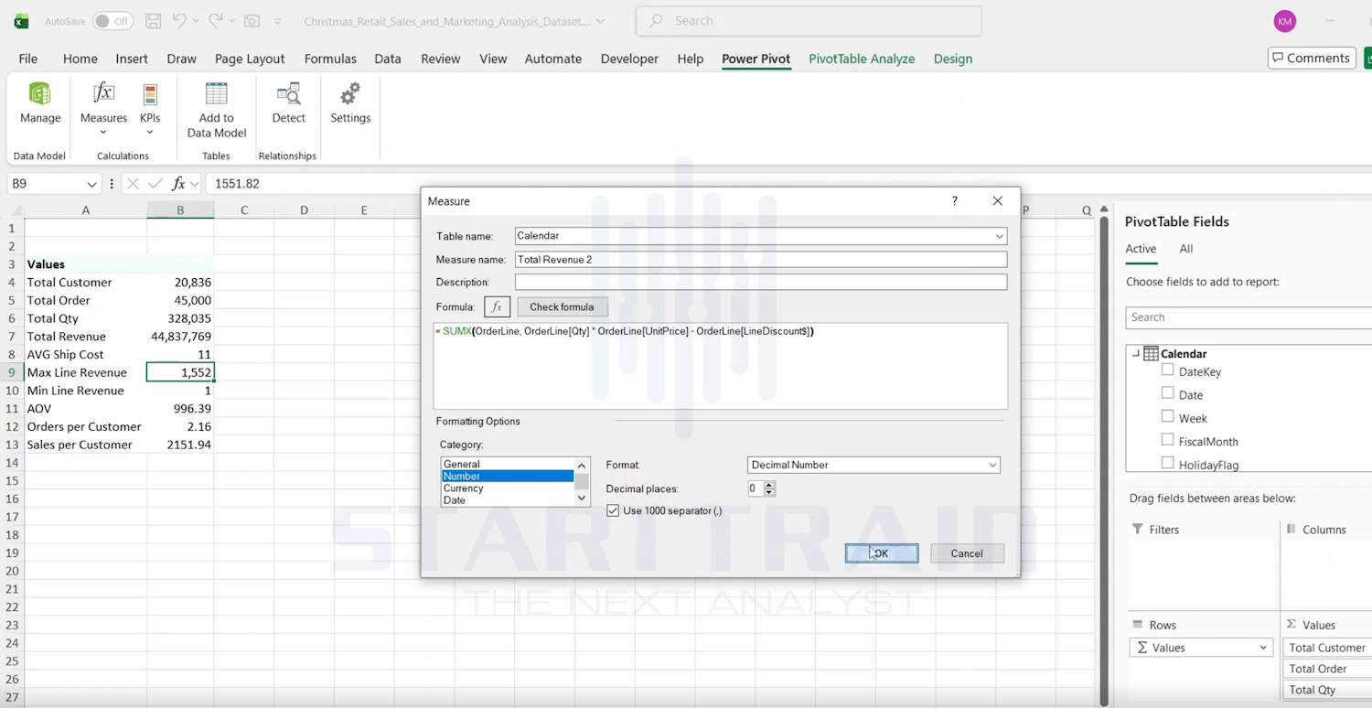Click the Save icon in title bar
Screen dimensions: 1372x708
pos(154,21)
